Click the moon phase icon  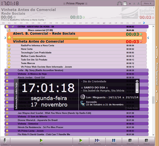[83, 97]
